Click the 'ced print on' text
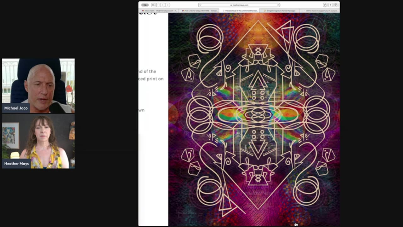403x227 pixels. click(x=151, y=79)
